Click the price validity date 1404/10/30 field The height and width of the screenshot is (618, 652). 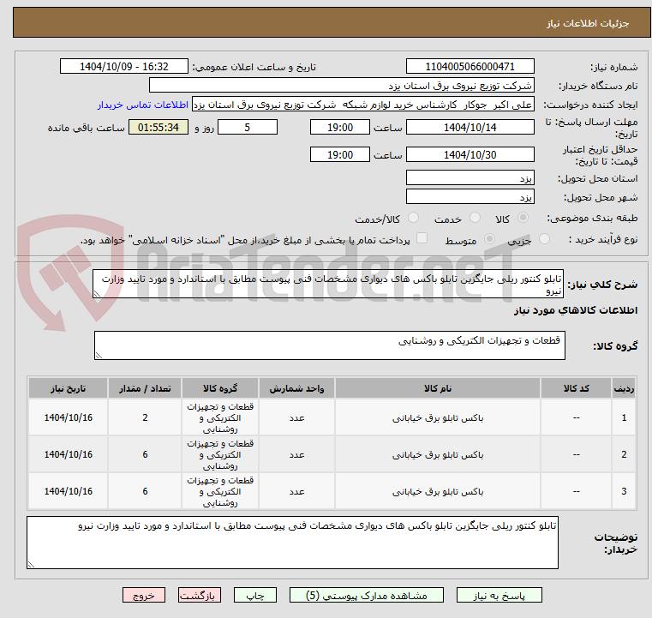pos(470,154)
